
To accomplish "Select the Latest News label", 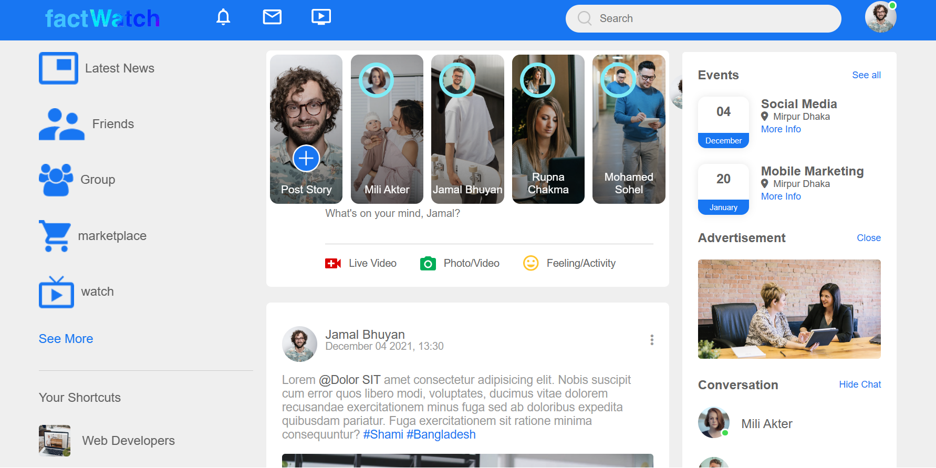I will [x=120, y=68].
